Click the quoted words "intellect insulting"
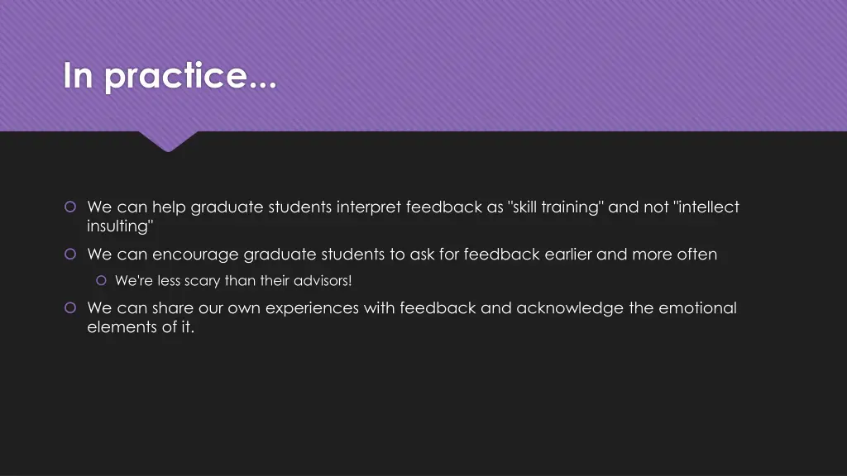The width and height of the screenshot is (847, 476). pyautogui.click(x=414, y=217)
